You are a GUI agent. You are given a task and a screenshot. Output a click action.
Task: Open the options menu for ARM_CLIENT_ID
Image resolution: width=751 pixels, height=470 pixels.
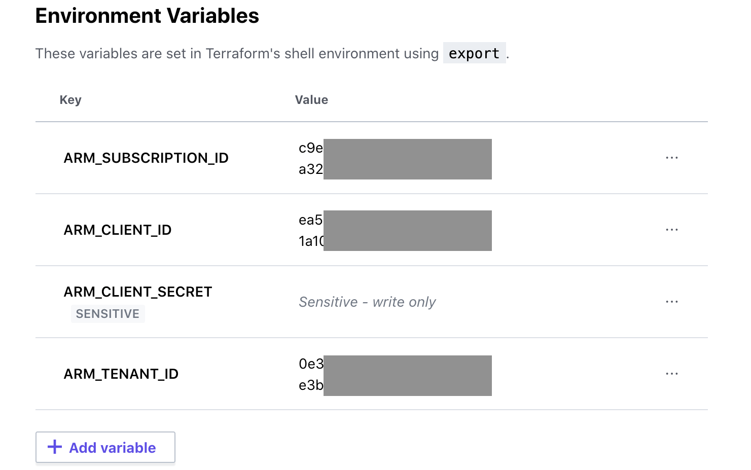672,230
